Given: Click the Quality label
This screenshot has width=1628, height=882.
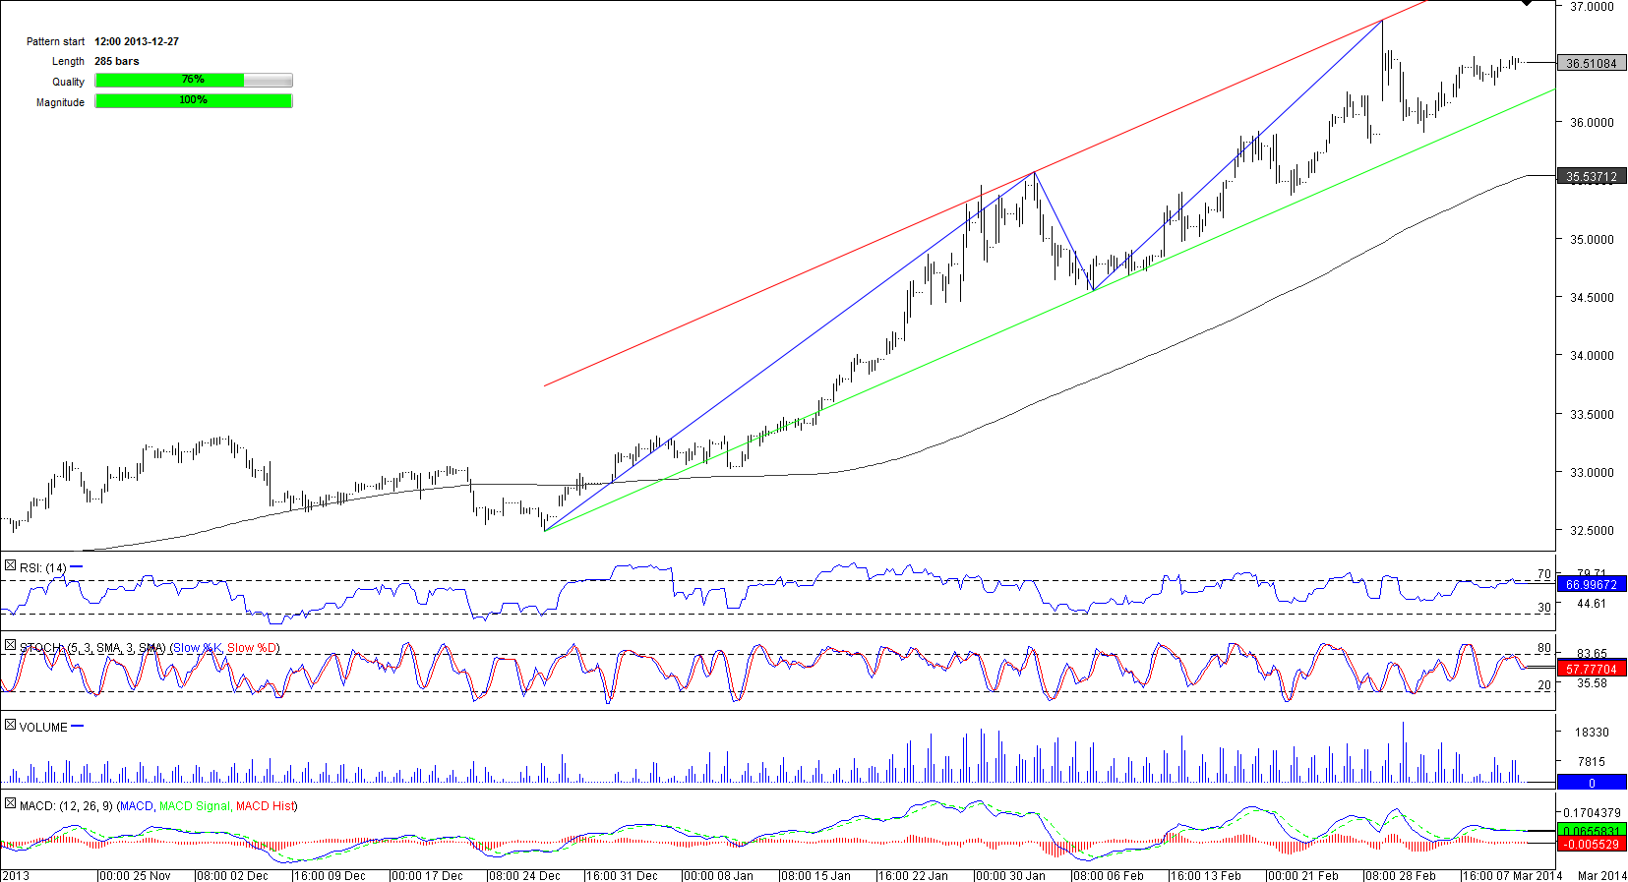Looking at the screenshot, I should (x=69, y=82).
